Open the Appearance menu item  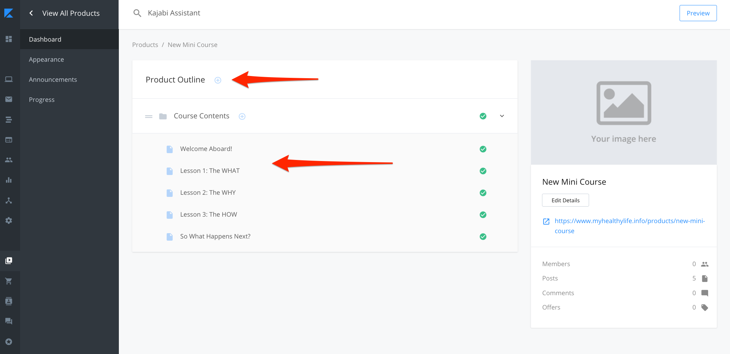click(69, 59)
